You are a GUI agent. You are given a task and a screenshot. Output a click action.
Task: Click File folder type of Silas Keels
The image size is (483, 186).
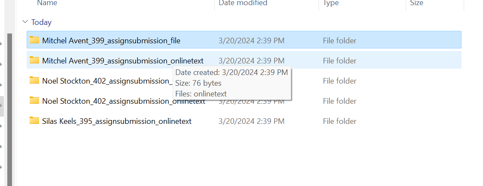(x=340, y=121)
